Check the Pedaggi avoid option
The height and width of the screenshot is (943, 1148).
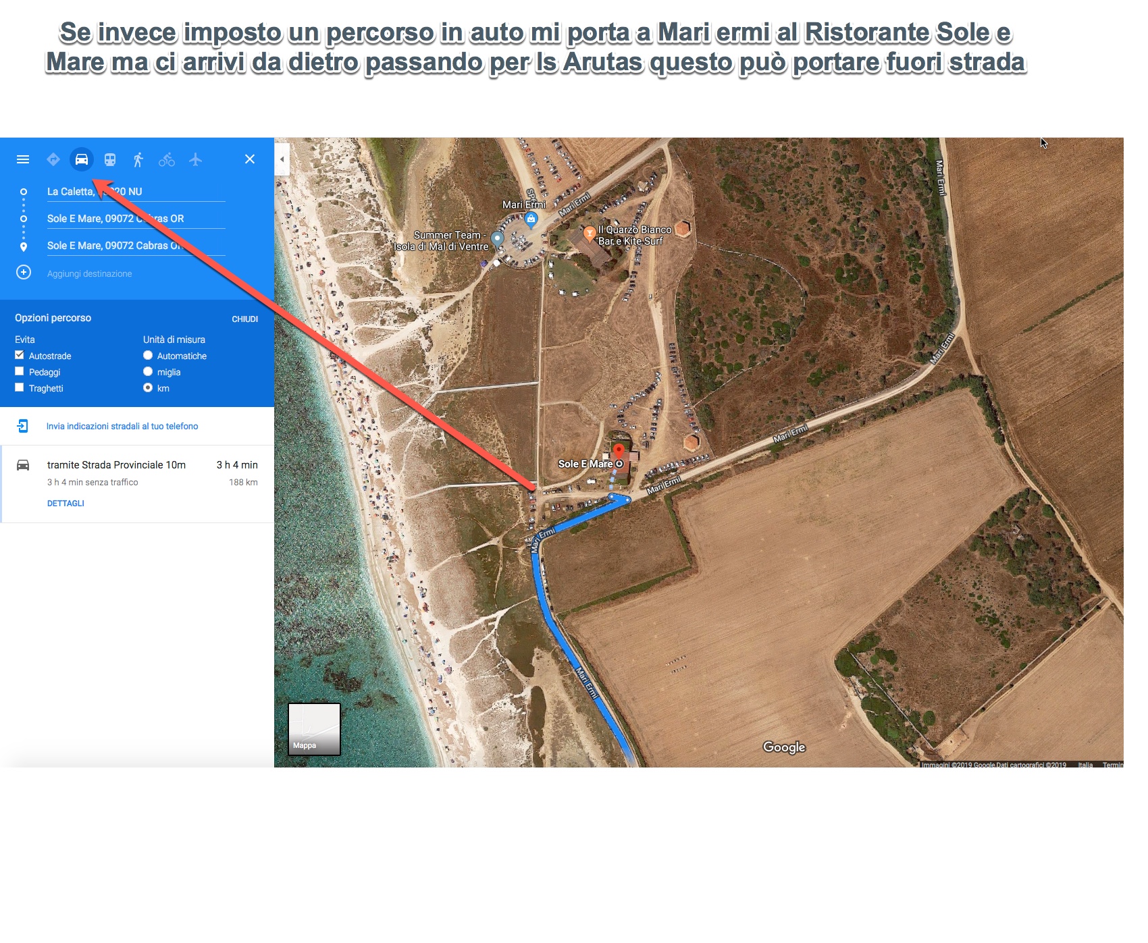[20, 371]
